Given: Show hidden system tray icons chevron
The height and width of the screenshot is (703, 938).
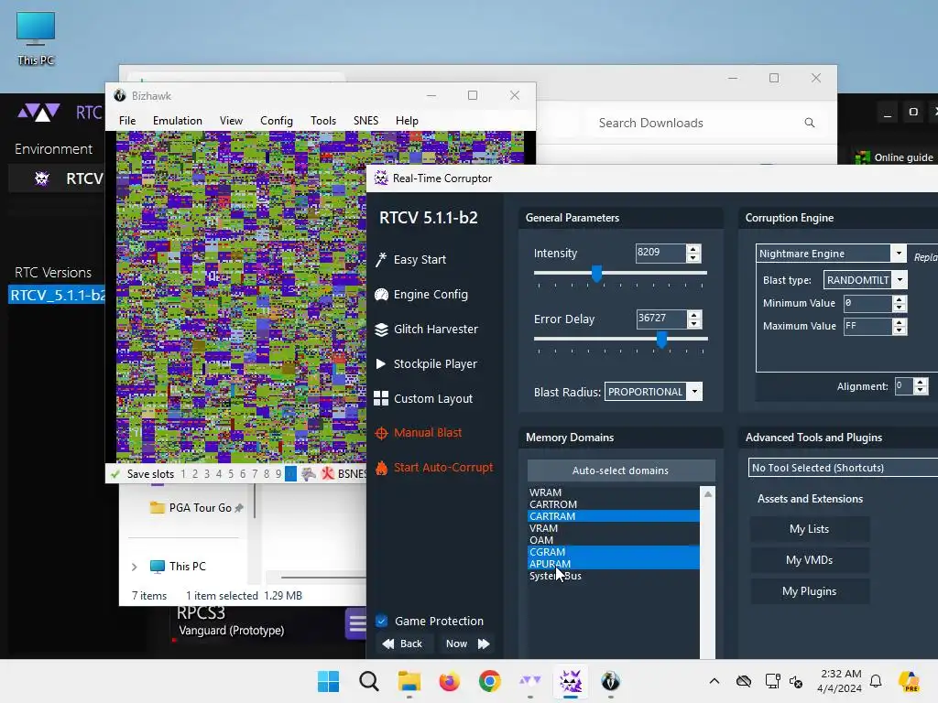Looking at the screenshot, I should (x=714, y=681).
